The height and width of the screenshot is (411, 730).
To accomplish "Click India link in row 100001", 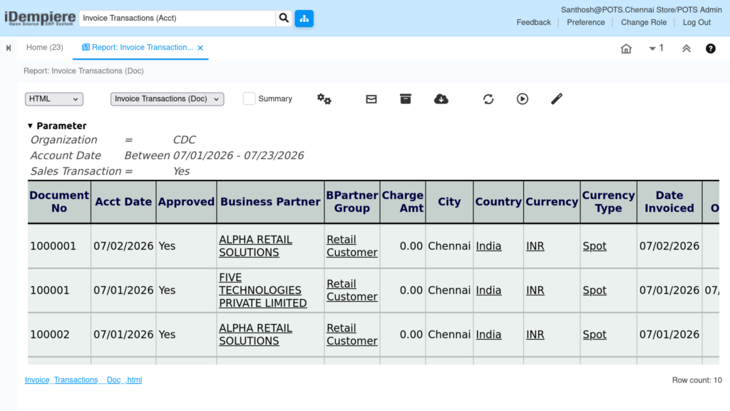I will coord(488,290).
